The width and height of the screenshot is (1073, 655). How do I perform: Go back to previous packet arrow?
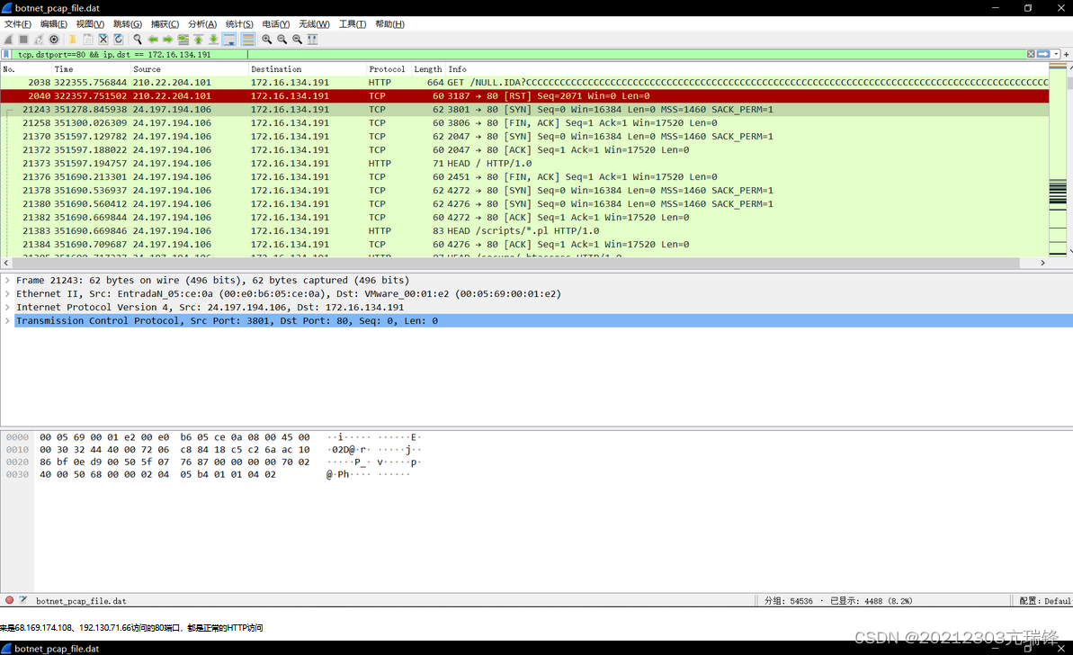point(153,40)
